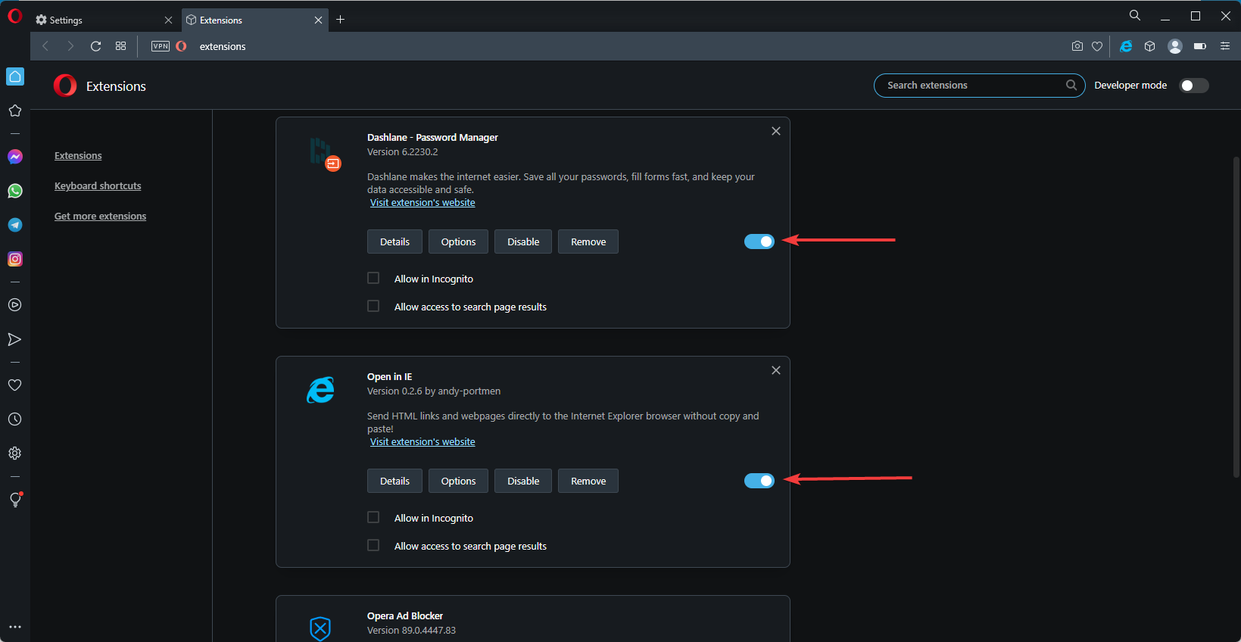This screenshot has width=1241, height=642.
Task: Turn off the Dashlane extension toggle
Action: click(x=759, y=242)
